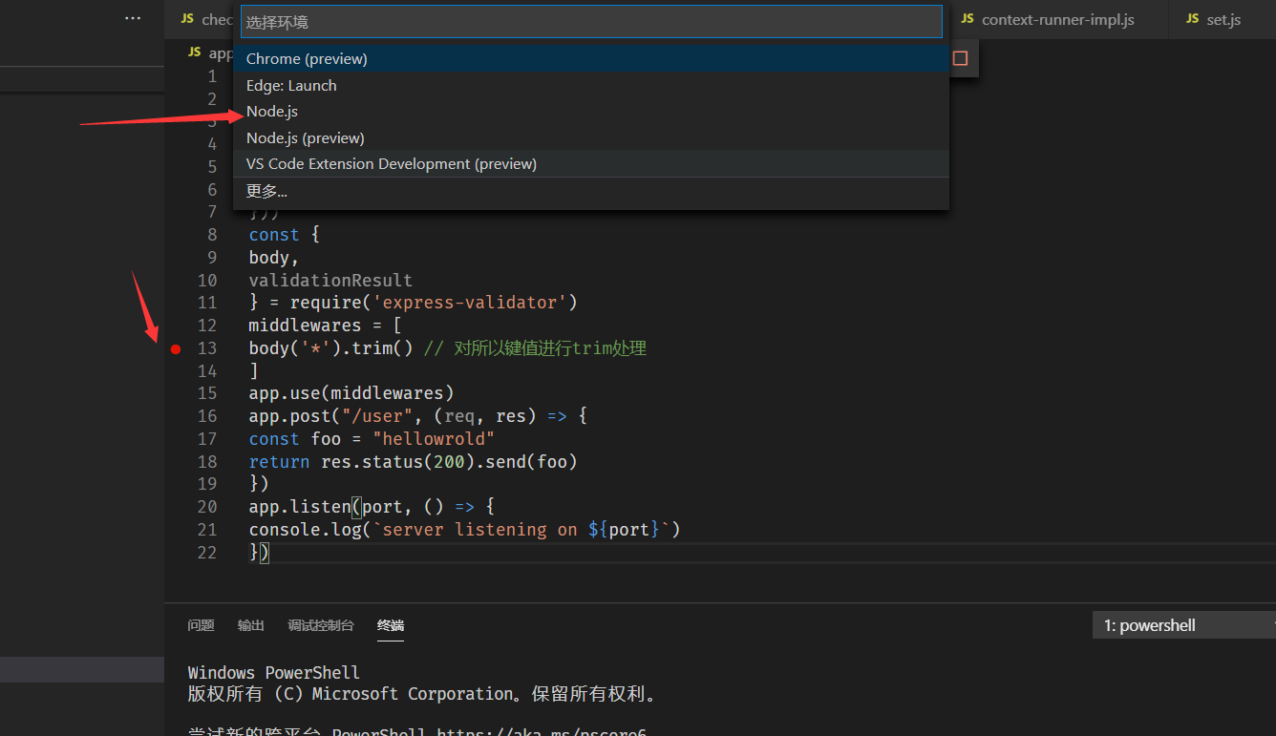
Task: Pick Node.js (preview) in the list
Action: pos(305,138)
